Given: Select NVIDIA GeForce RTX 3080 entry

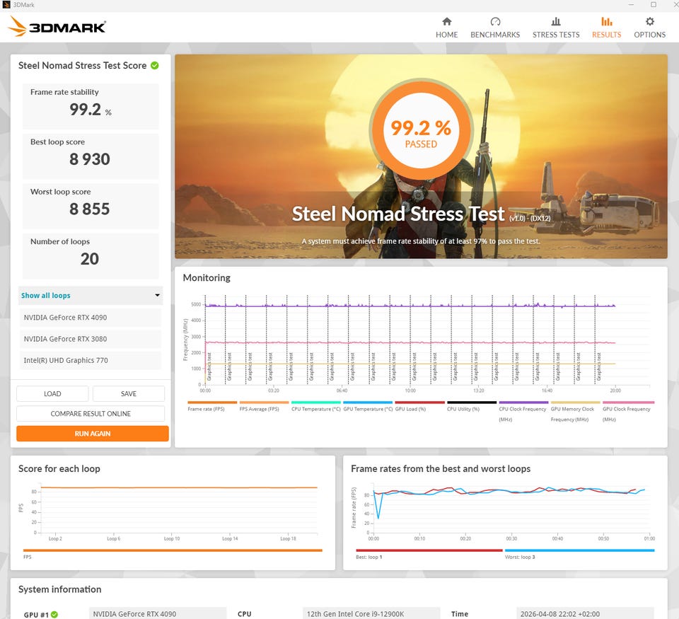Looking at the screenshot, I should coord(91,339).
